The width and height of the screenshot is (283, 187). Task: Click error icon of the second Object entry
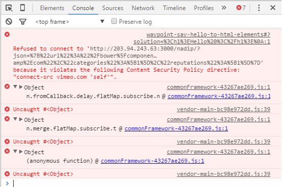pyautogui.click(x=7, y=119)
